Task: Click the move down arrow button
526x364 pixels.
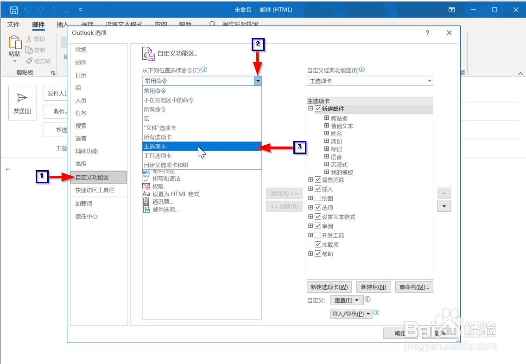Action: click(x=444, y=206)
